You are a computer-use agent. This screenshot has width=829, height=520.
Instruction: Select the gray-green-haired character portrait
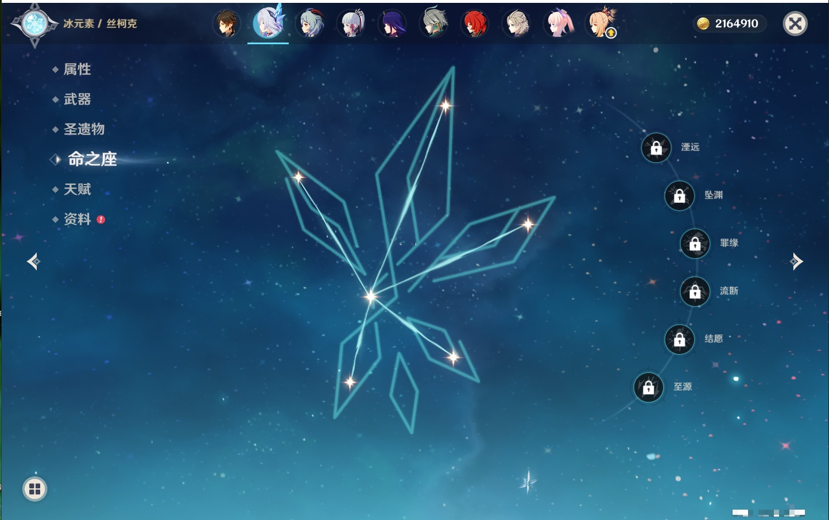click(x=434, y=23)
